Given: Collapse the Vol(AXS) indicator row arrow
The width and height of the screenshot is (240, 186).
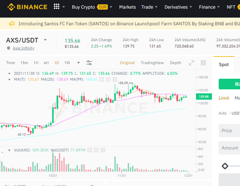Looking at the screenshot, I should (9, 150).
